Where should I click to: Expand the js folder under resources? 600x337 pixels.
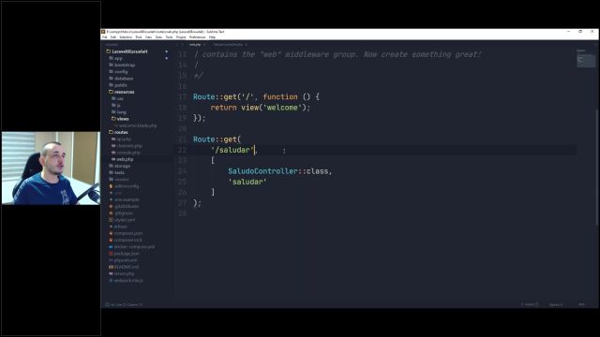[x=116, y=106]
